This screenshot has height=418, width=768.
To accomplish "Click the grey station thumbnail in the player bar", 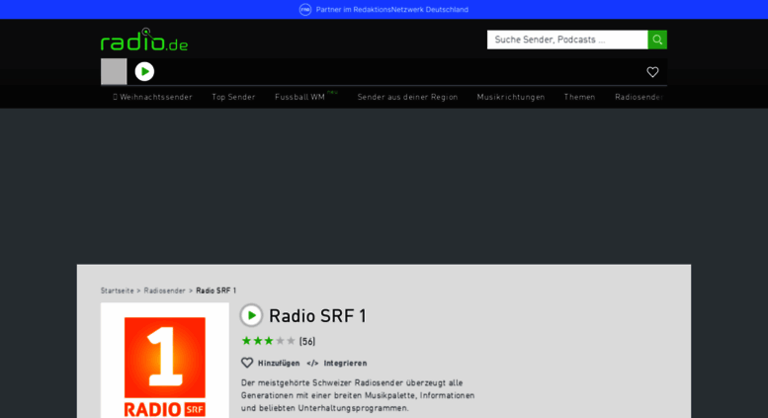I will 114,71.
